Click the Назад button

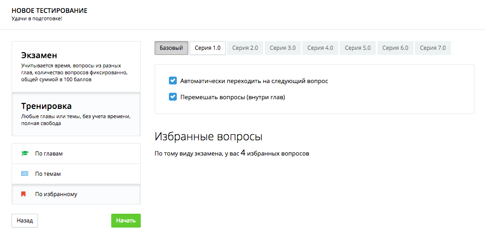(24, 221)
